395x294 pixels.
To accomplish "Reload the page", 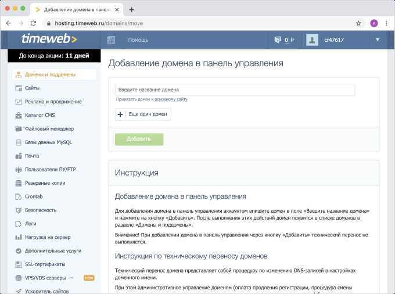I will pos(33,23).
